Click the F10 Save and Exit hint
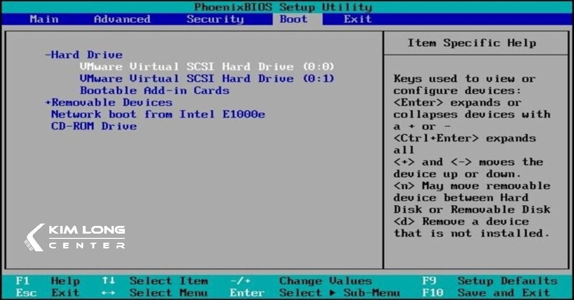 point(487,292)
